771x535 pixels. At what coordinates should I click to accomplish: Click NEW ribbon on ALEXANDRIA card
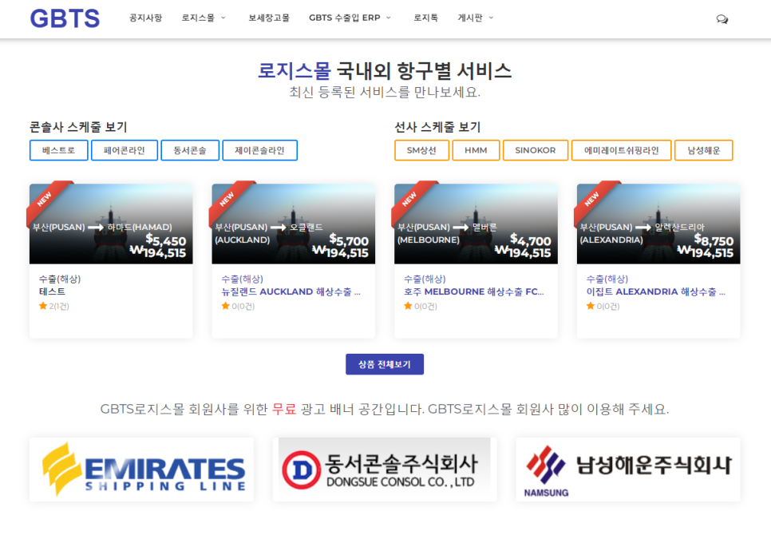pos(593,199)
